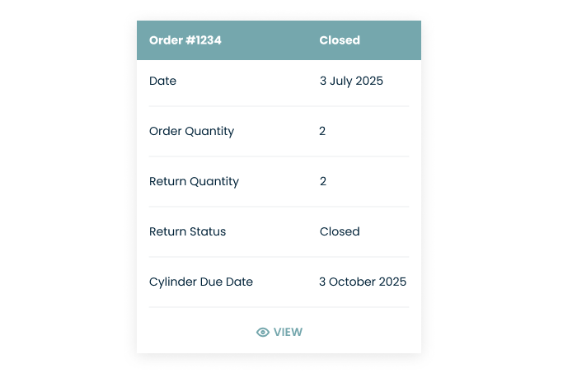Click the divider line above the VIEW footer
Viewport: 577px width, 373px height.
pyautogui.click(x=279, y=307)
